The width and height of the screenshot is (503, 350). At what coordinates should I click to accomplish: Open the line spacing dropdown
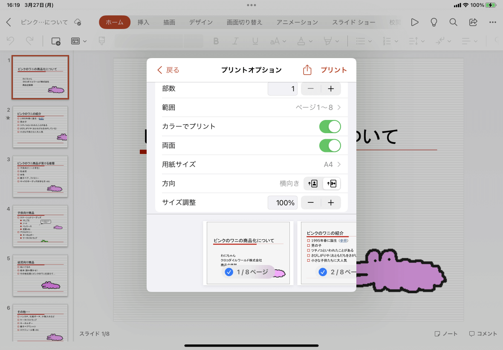416,41
